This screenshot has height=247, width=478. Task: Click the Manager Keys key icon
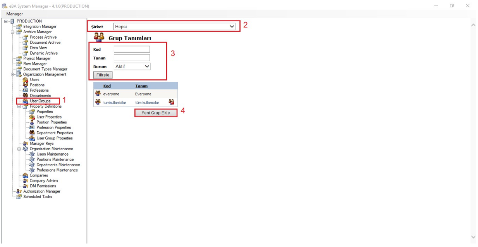[x=26, y=144]
